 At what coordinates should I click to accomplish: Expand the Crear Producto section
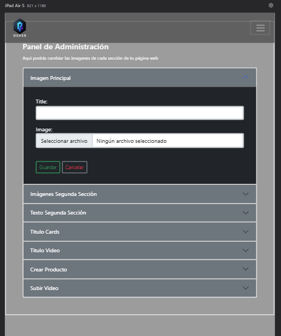tap(140, 269)
